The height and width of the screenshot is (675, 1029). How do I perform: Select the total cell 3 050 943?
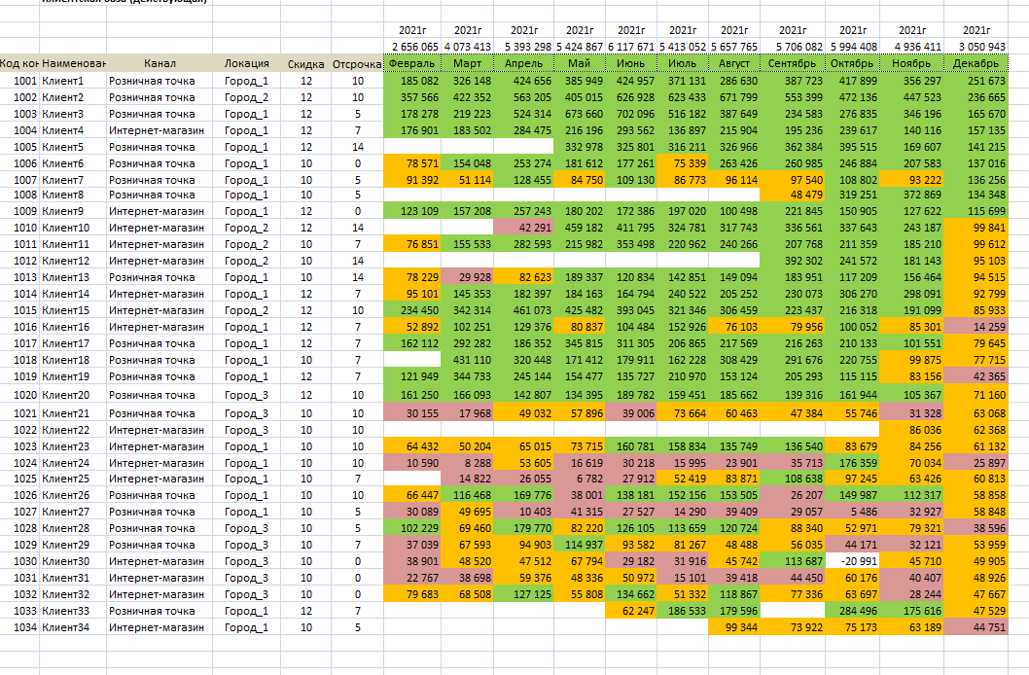(x=976, y=47)
